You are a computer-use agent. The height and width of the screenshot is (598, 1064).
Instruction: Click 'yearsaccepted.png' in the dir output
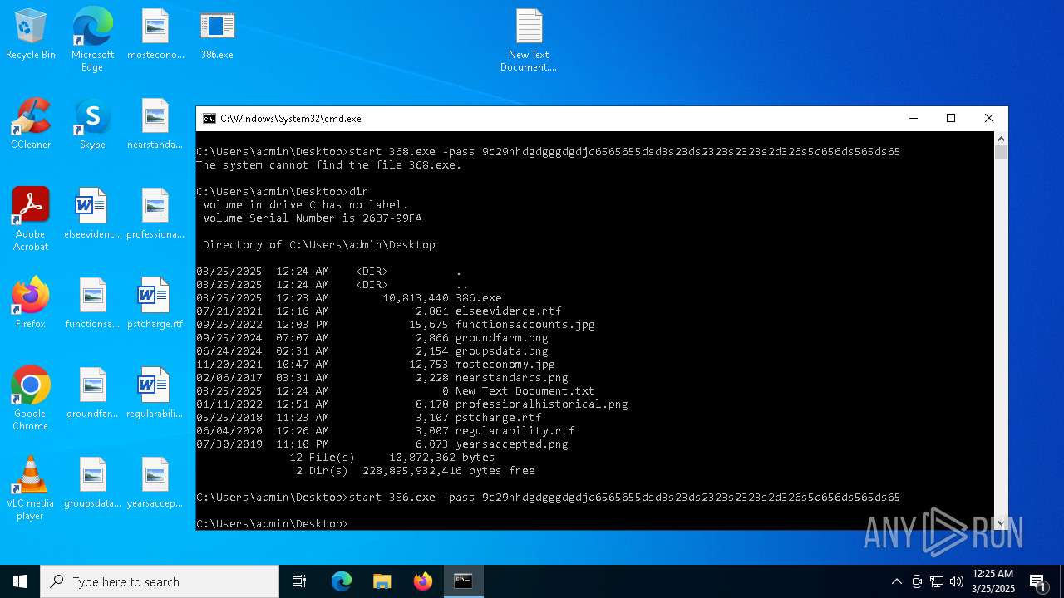point(512,444)
